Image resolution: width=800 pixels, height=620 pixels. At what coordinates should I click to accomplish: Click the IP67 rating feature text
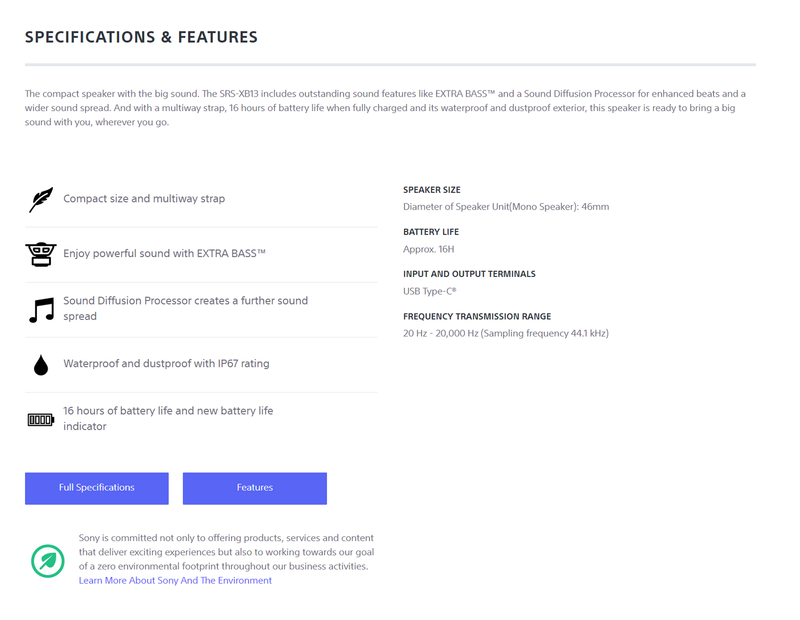click(x=166, y=363)
